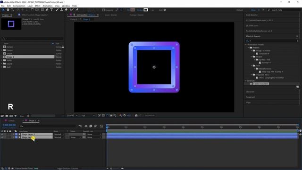Image resolution: width=302 pixels, height=170 pixels.
Task: Open Parent & Link dropdown for Shape Layer 2
Action: [94, 137]
